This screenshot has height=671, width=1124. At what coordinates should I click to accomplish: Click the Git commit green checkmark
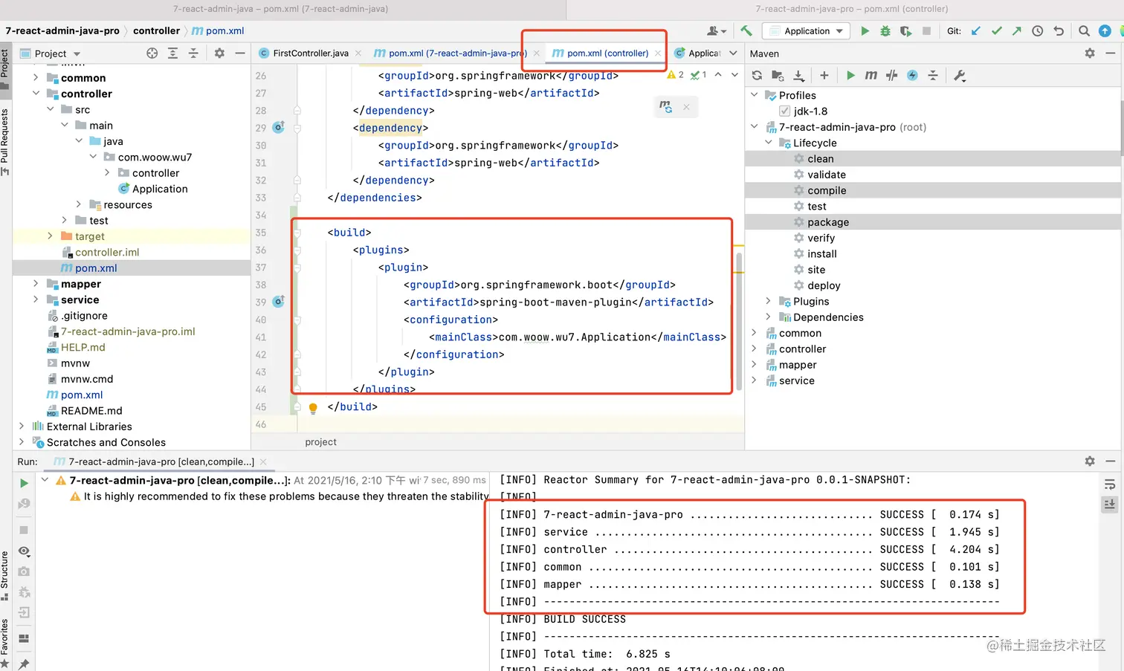click(996, 30)
